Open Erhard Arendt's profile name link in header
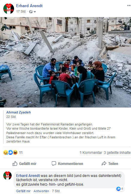Viewport: 131px width, 194px height. tap(29, 6)
